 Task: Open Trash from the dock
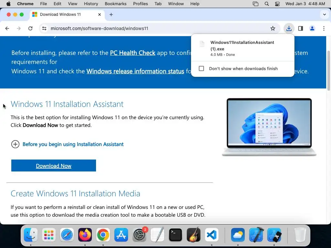(300, 235)
